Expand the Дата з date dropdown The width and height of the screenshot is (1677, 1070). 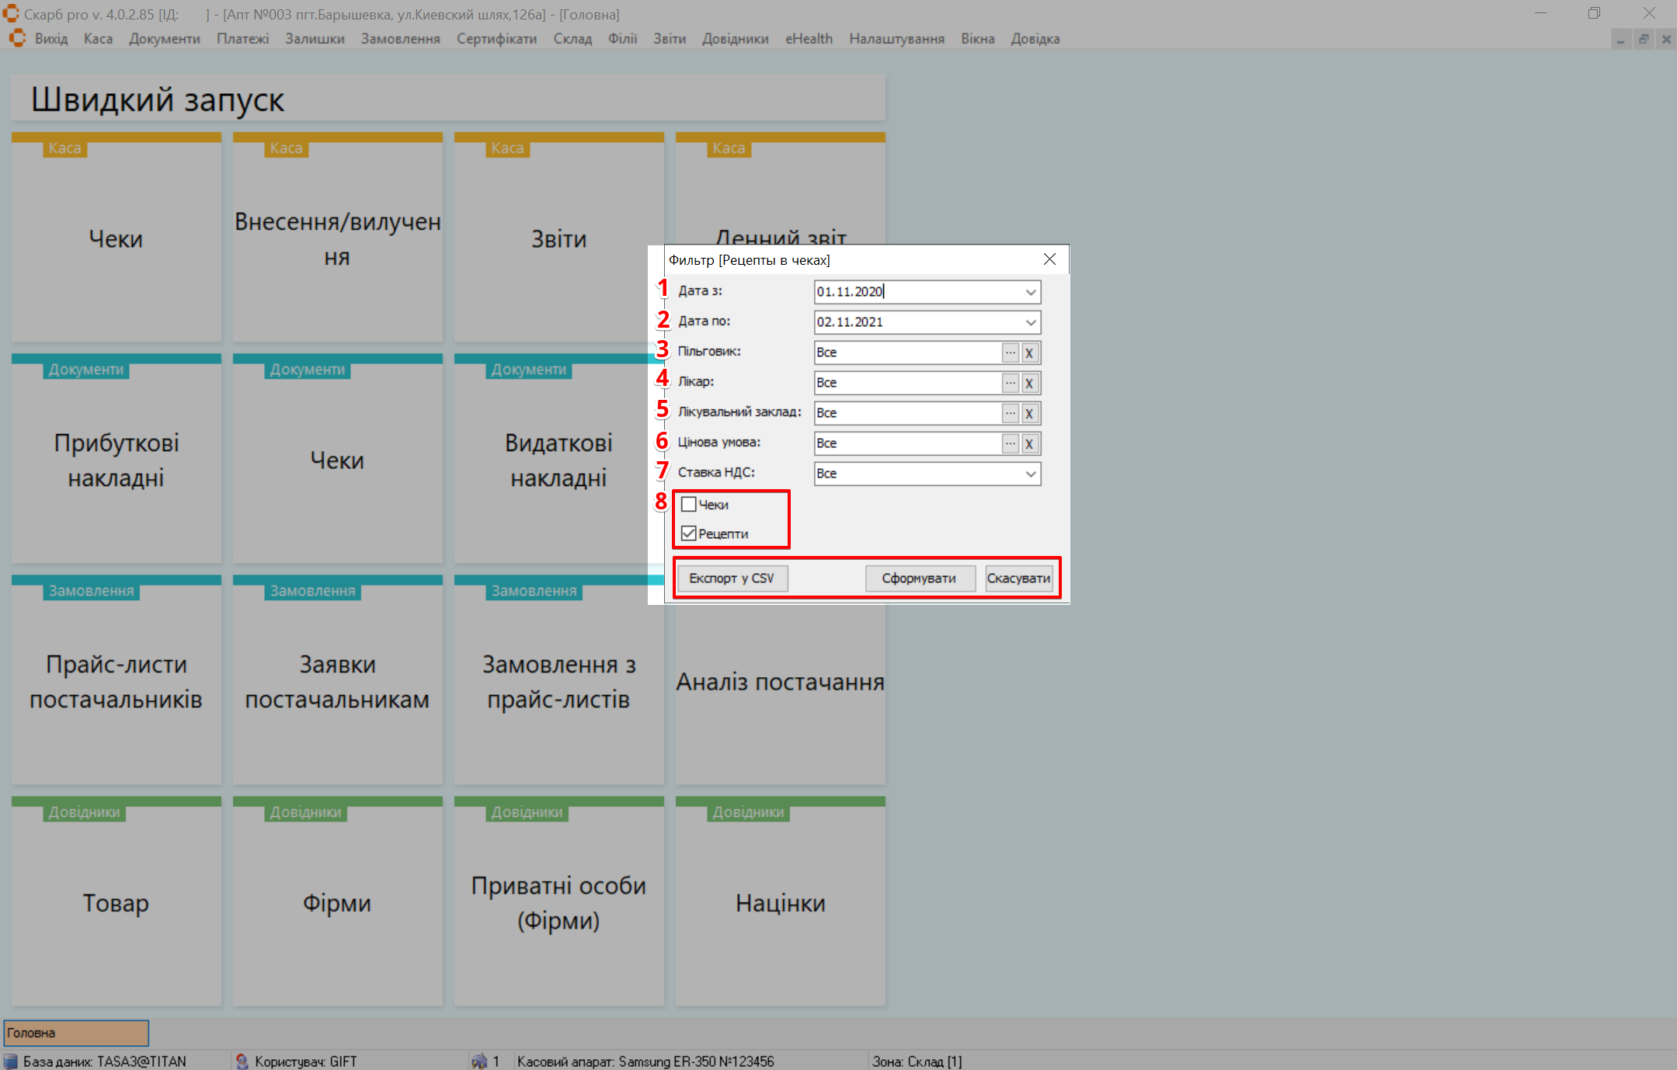(1030, 292)
